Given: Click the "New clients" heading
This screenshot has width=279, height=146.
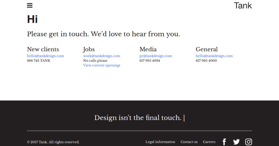Looking at the screenshot, I should [43, 49].
